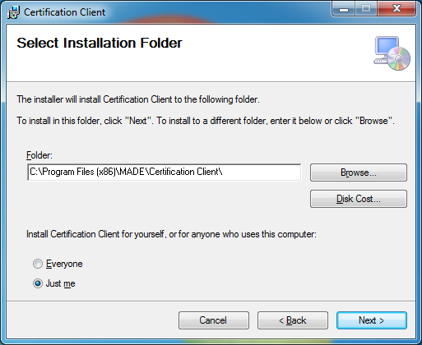Image resolution: width=422 pixels, height=345 pixels.
Task: Go to the previous step with Back
Action: click(x=293, y=320)
